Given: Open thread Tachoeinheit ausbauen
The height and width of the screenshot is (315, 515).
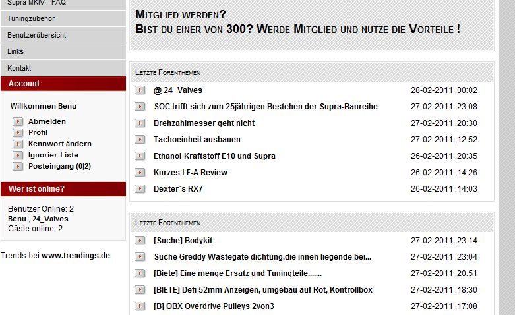Looking at the screenshot, I should (197, 140).
